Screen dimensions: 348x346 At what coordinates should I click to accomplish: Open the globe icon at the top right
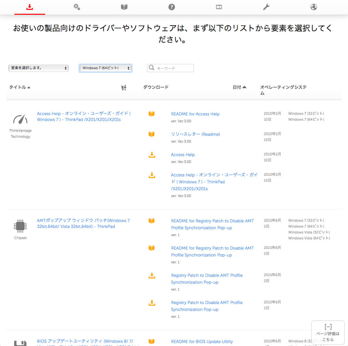point(313,6)
